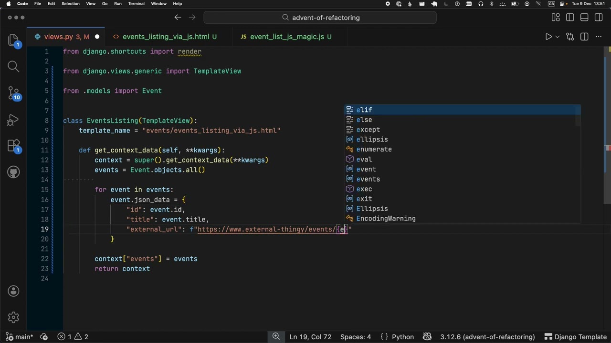
Task: Select the 3.12.6 Python interpreter
Action: coord(487,337)
